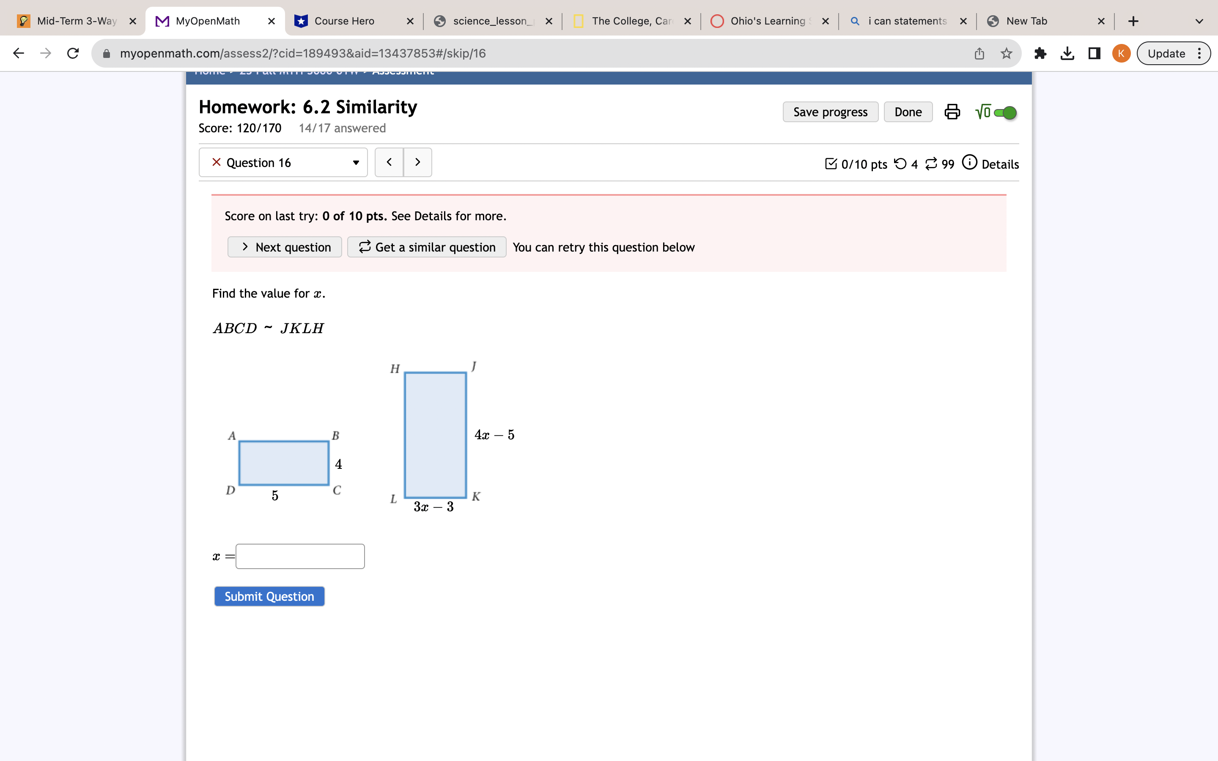Bookmark the page with the star icon

pos(1006,53)
